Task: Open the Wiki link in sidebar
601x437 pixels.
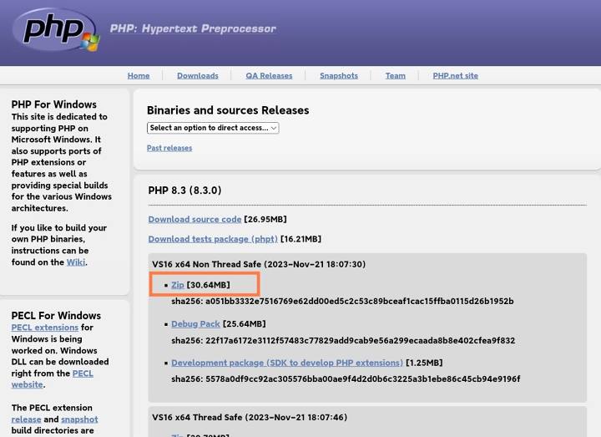Action: (x=75, y=262)
